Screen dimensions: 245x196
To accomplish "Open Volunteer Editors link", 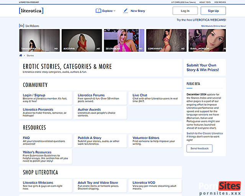I will pos(146,138).
